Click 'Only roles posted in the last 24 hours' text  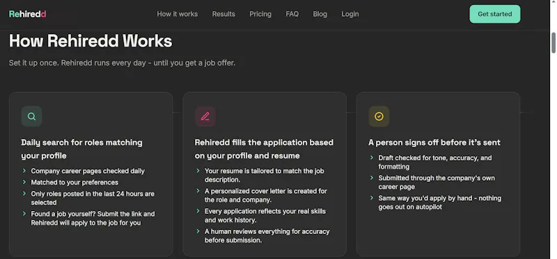pos(93,198)
